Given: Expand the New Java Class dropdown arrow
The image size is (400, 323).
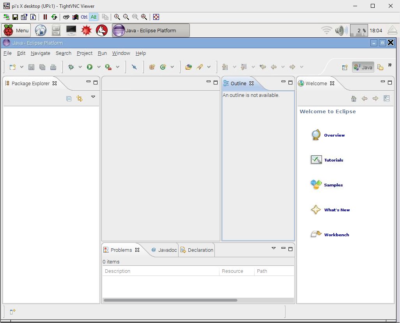Looking at the screenshot, I should click(x=172, y=67).
